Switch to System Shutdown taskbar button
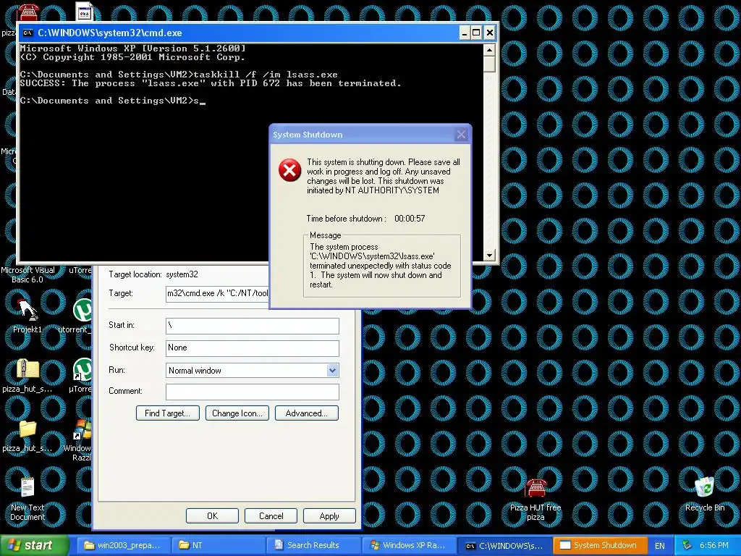Viewport: 741px width, 556px height. [598, 545]
